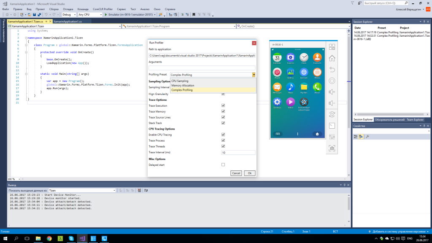
Task: Click the emulator Rotate screen icon
Action: (332, 114)
